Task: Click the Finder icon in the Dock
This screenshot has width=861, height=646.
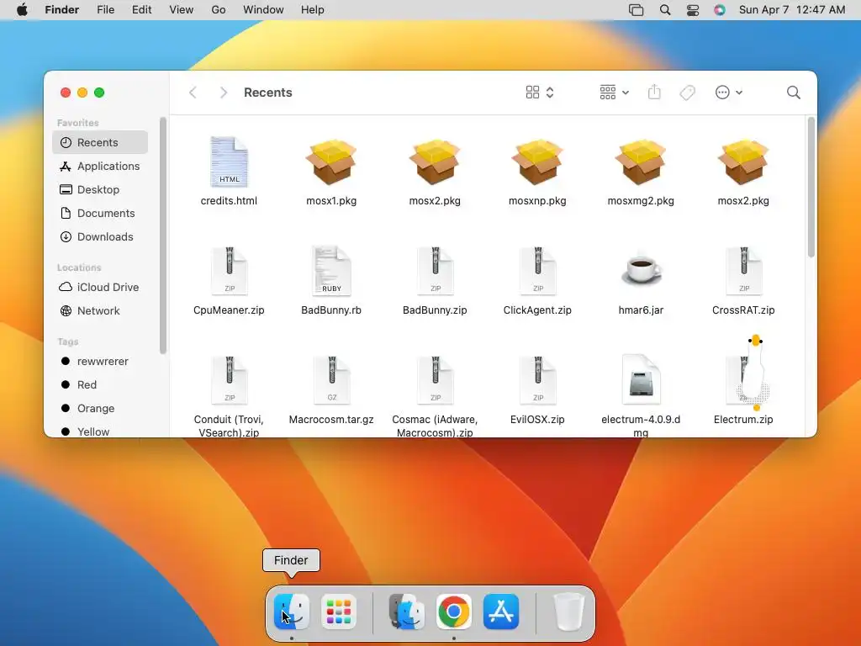Action: pos(291,612)
